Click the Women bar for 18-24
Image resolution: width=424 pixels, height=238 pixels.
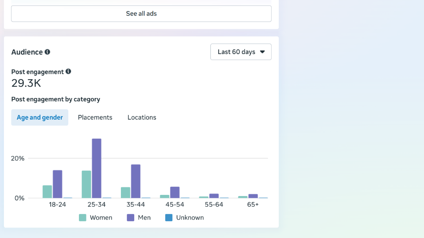47,192
